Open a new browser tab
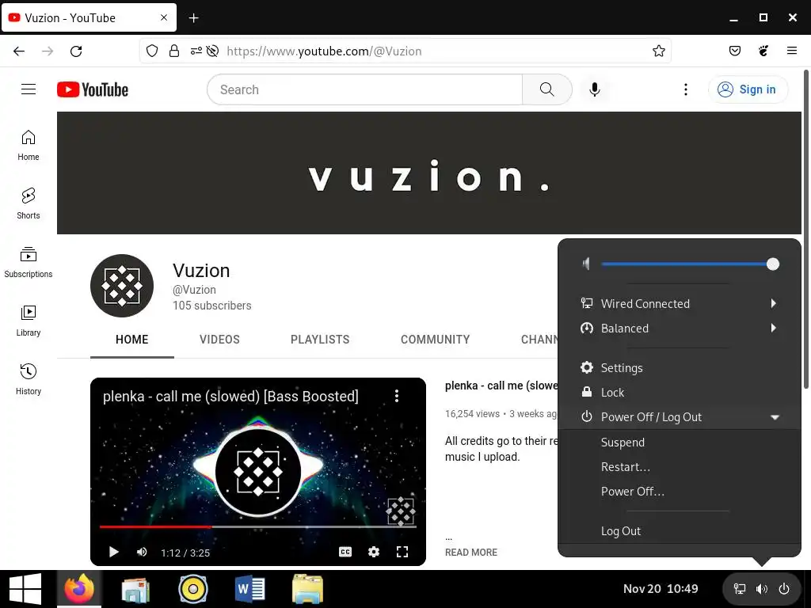811x608 pixels. 193,18
